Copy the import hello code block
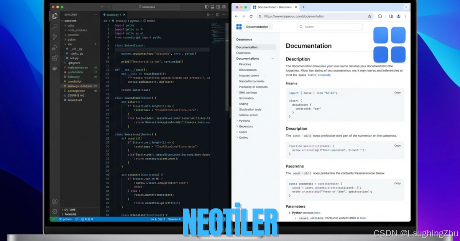 [398, 93]
